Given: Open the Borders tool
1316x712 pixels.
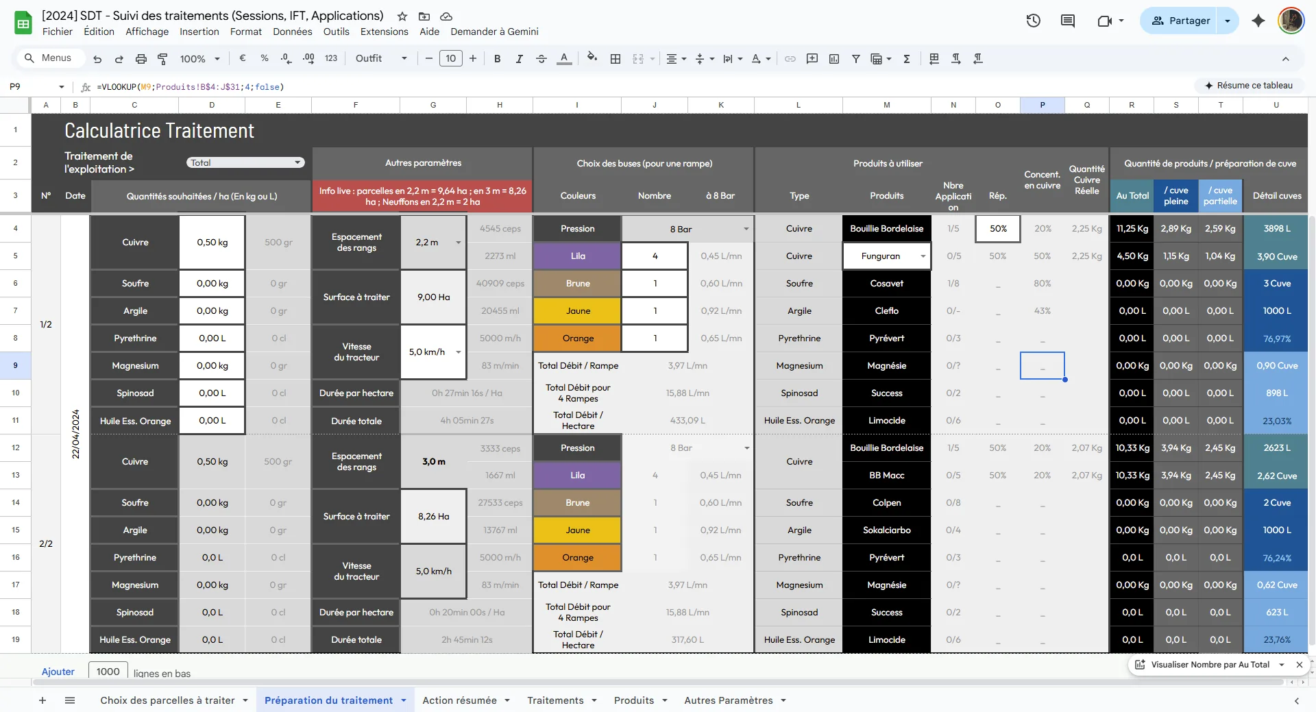Looking at the screenshot, I should pyautogui.click(x=616, y=59).
